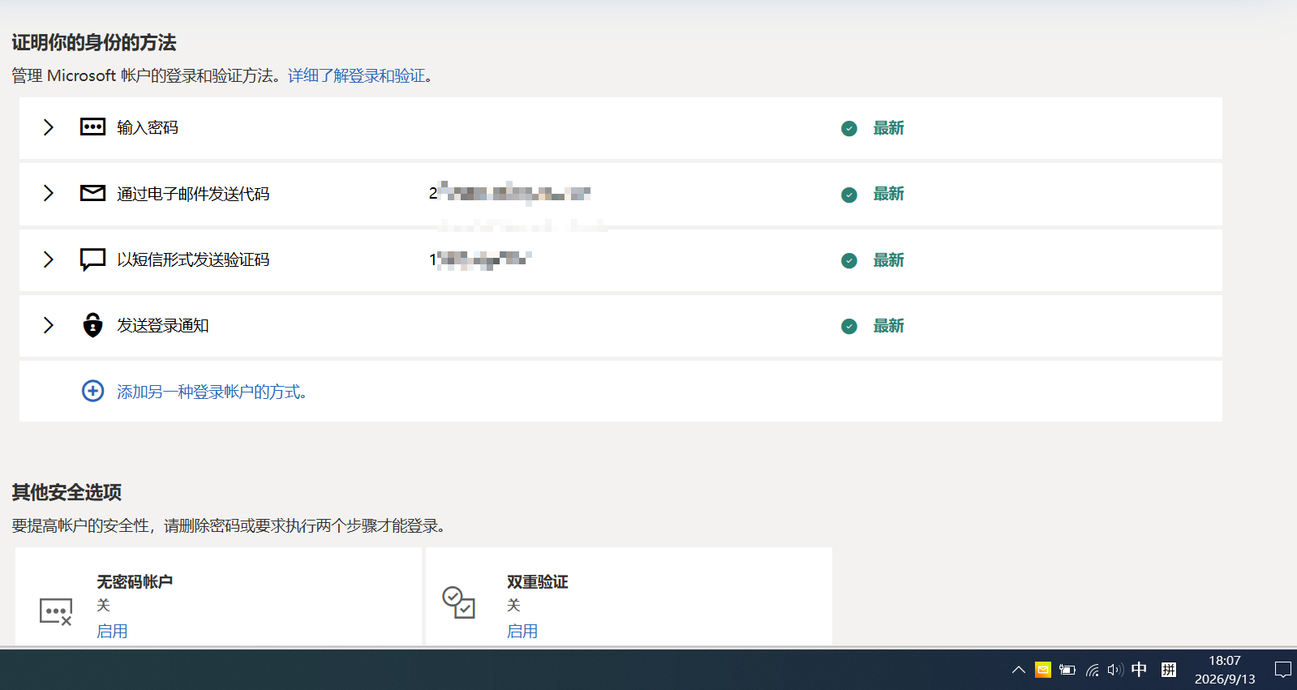Click the 双重验证 card icon
Image resolution: width=1297 pixels, height=690 pixels.
(x=458, y=602)
